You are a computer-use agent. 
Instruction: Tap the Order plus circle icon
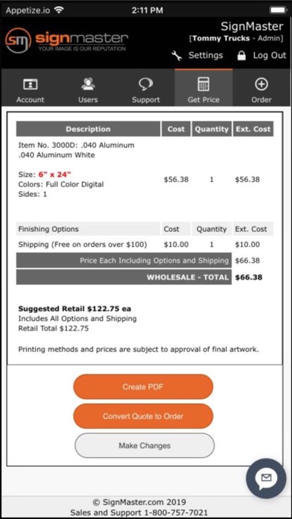click(x=261, y=84)
